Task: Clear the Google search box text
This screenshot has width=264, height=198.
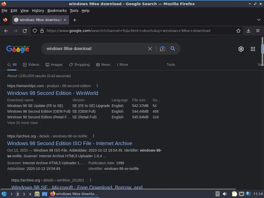Action: tap(150, 49)
